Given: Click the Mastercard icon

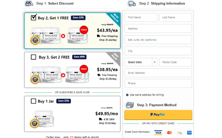Looking at the screenshot, I should click(x=169, y=132).
